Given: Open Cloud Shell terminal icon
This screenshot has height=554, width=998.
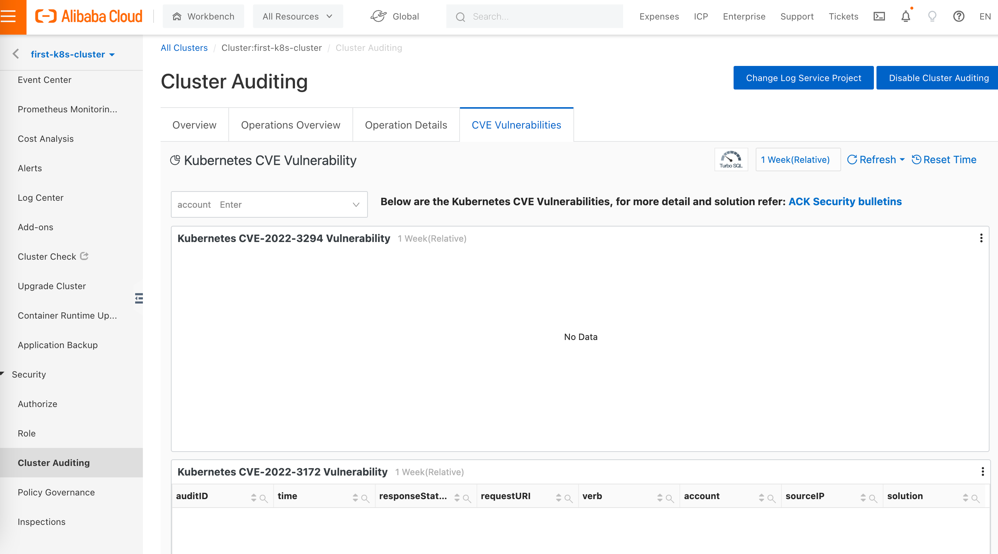Looking at the screenshot, I should [879, 16].
